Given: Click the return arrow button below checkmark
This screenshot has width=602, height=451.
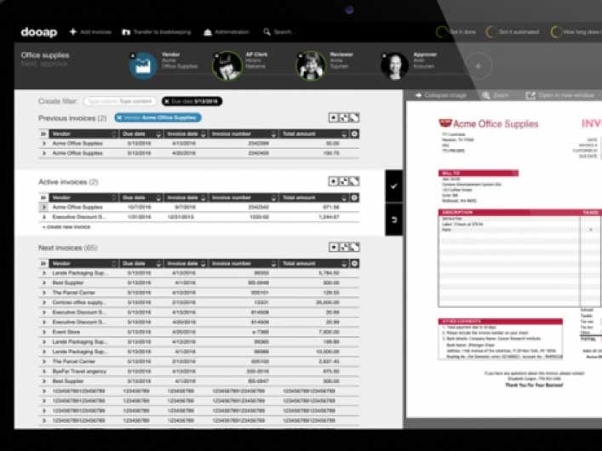Looking at the screenshot, I should tap(393, 220).
